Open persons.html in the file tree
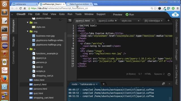The image size is (181, 101). (40, 89)
